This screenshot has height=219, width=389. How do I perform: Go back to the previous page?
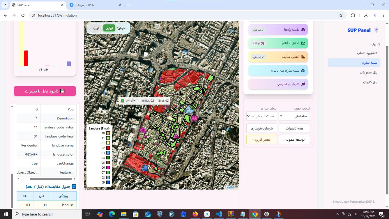coord(6,15)
